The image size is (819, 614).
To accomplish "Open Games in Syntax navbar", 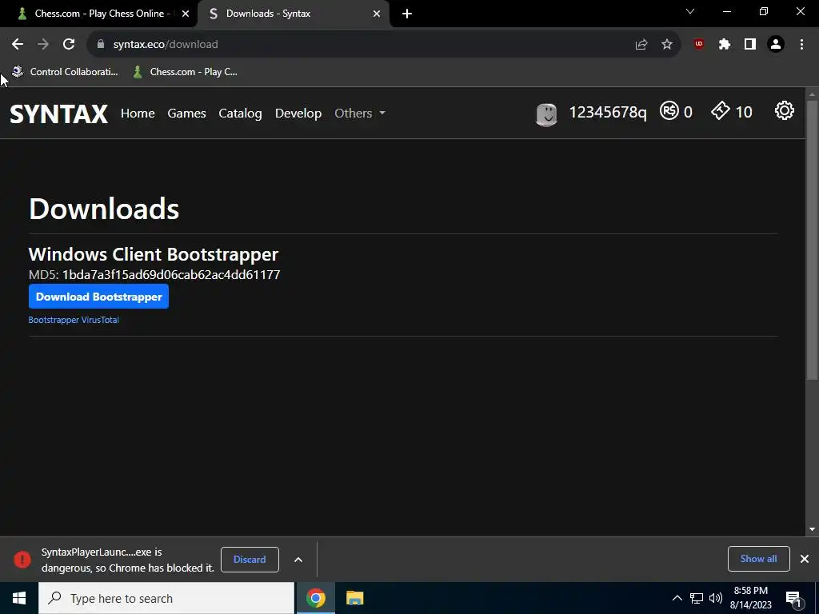I will (186, 114).
